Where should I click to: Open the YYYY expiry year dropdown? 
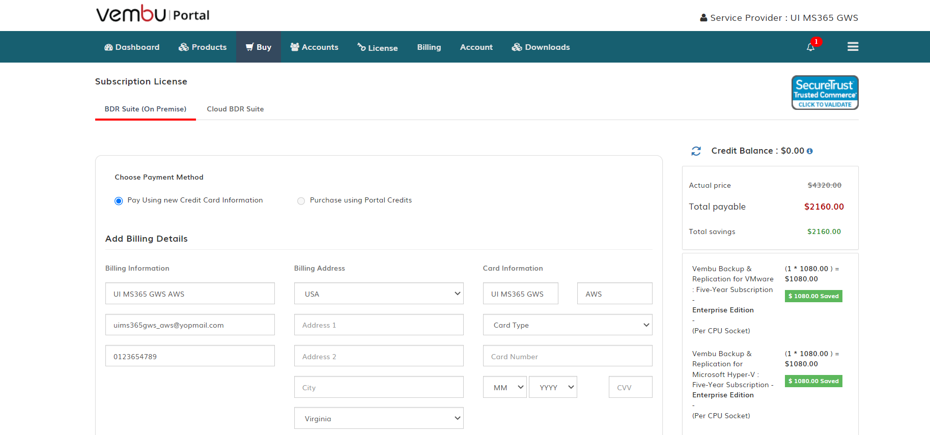[553, 387]
